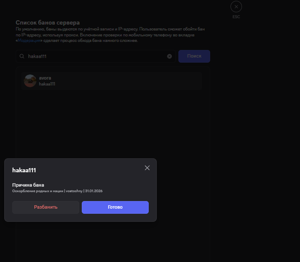Viewport: 300px width, 262px height.
Task: Select the avora display name in results
Action: tap(45, 78)
